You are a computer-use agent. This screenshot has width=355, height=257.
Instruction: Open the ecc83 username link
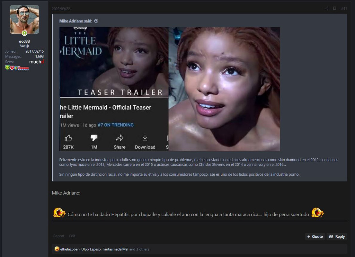24,41
